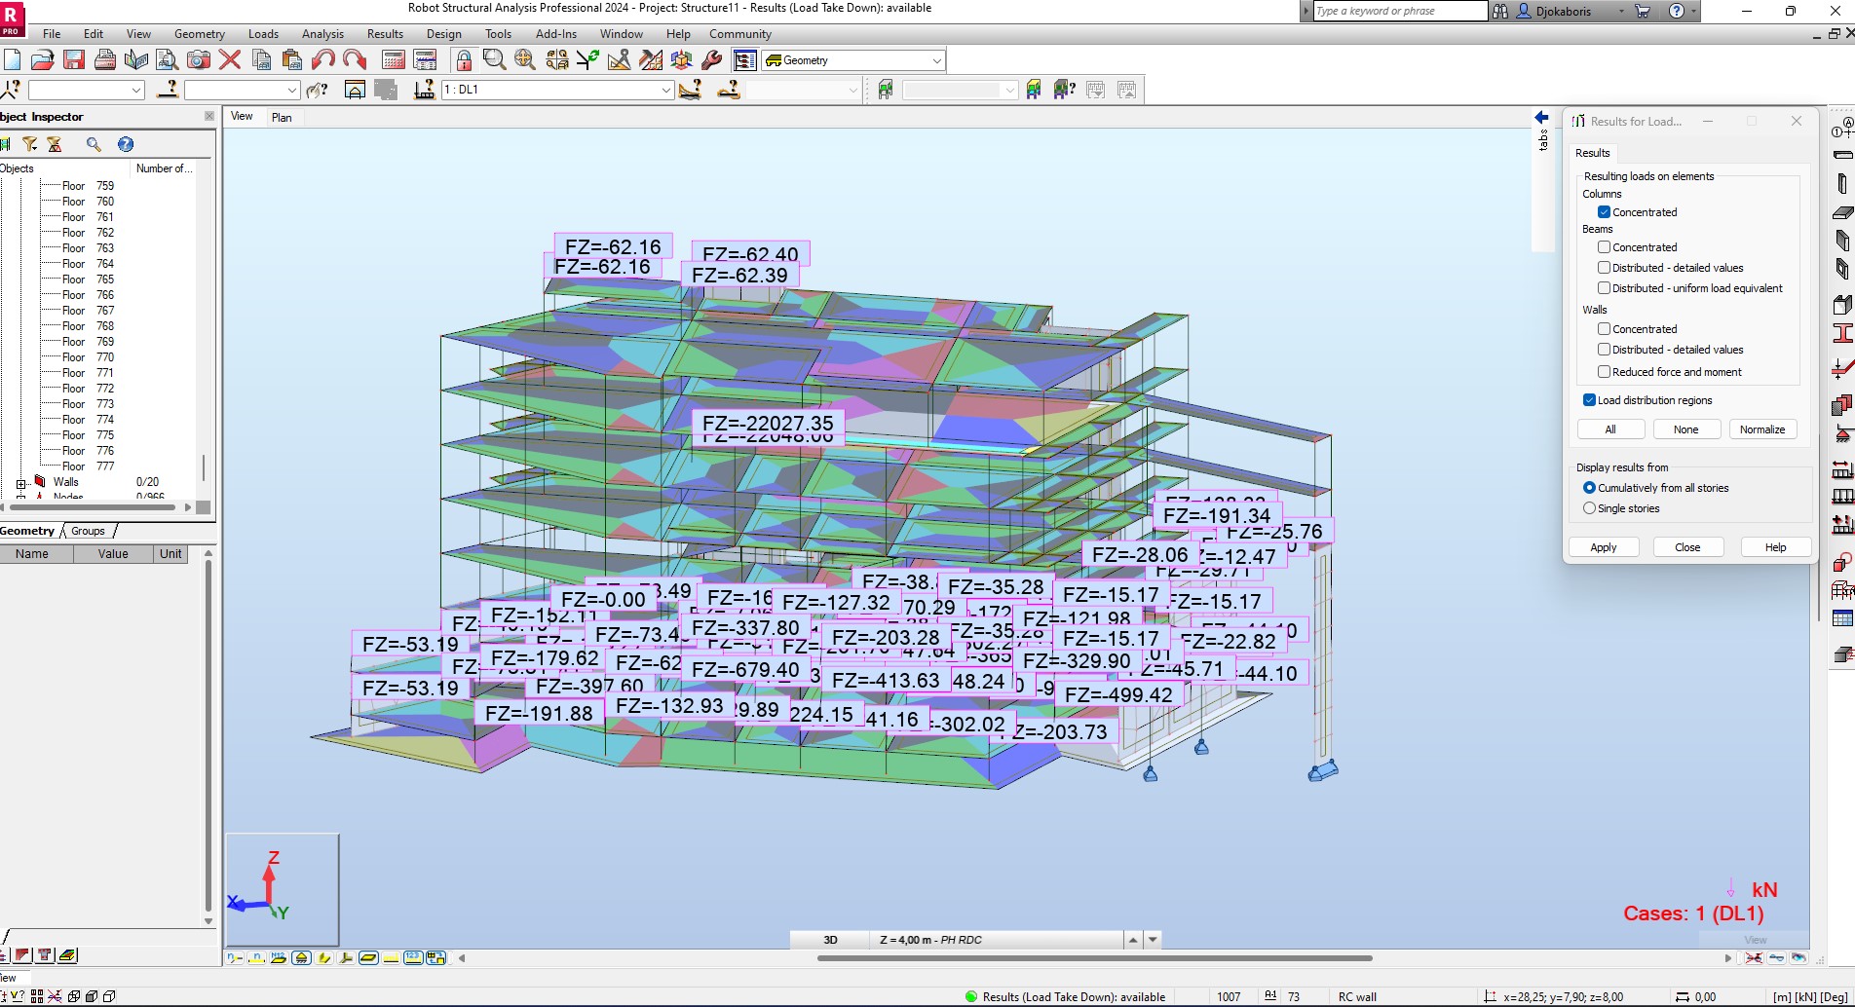Screen dimensions: 1855x1007
Task: Click the Normalize button
Action: (1762, 429)
